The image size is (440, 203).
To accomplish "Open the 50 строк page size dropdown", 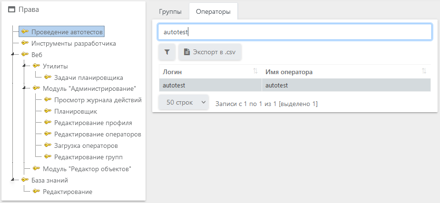I will click(184, 102).
